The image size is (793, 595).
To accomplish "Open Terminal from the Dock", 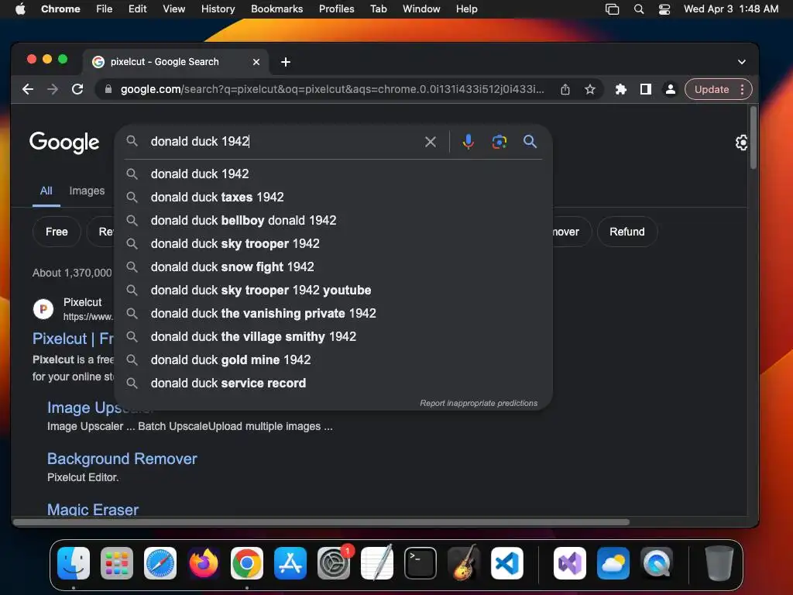I will pos(421,563).
